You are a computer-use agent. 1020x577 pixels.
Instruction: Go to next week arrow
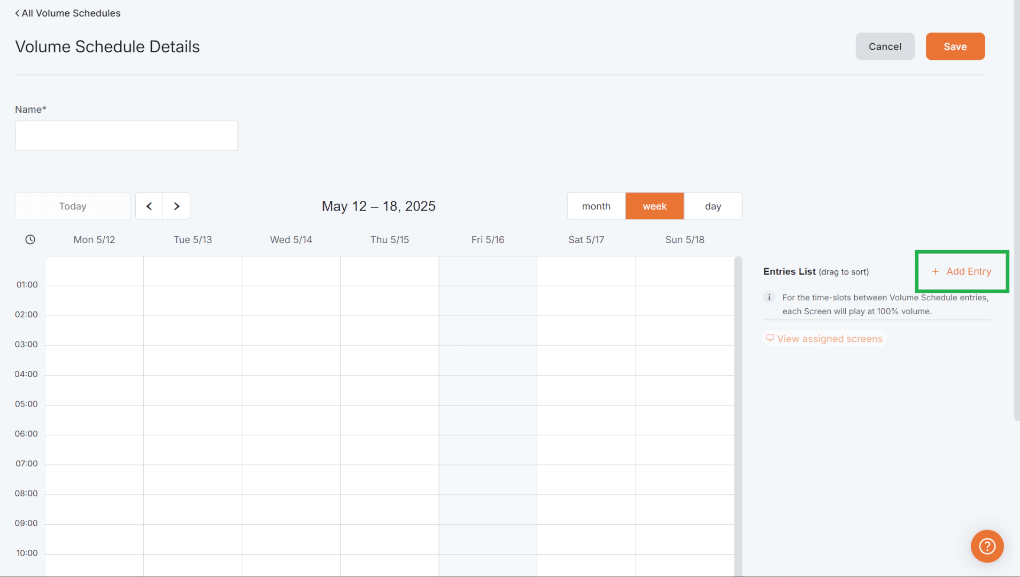(176, 206)
